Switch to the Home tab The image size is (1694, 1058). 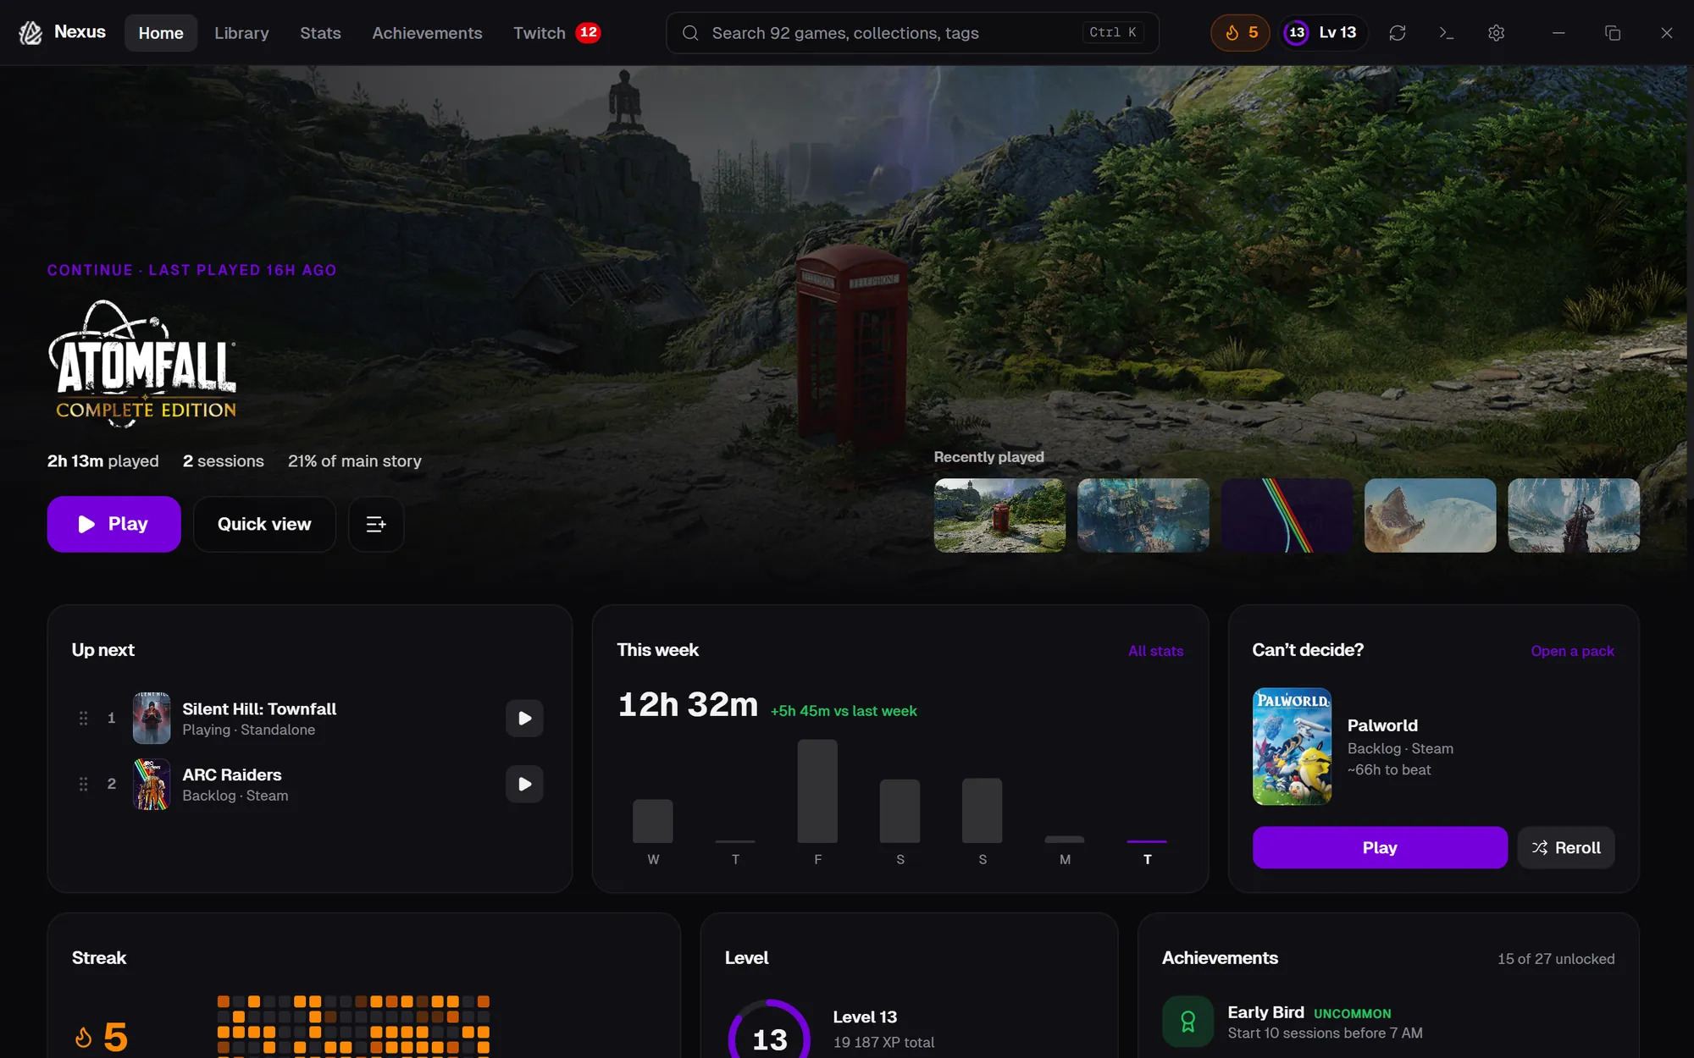click(161, 33)
